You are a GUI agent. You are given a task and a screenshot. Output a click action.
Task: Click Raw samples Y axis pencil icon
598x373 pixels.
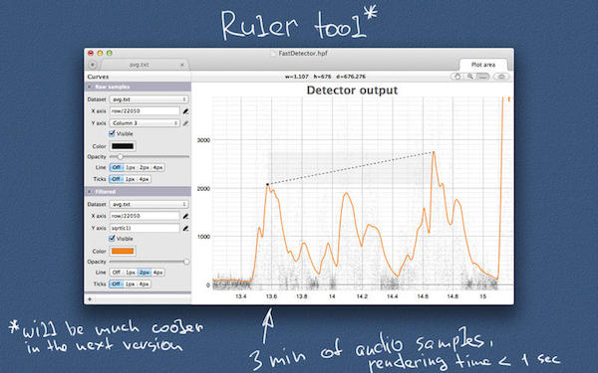[x=185, y=123]
